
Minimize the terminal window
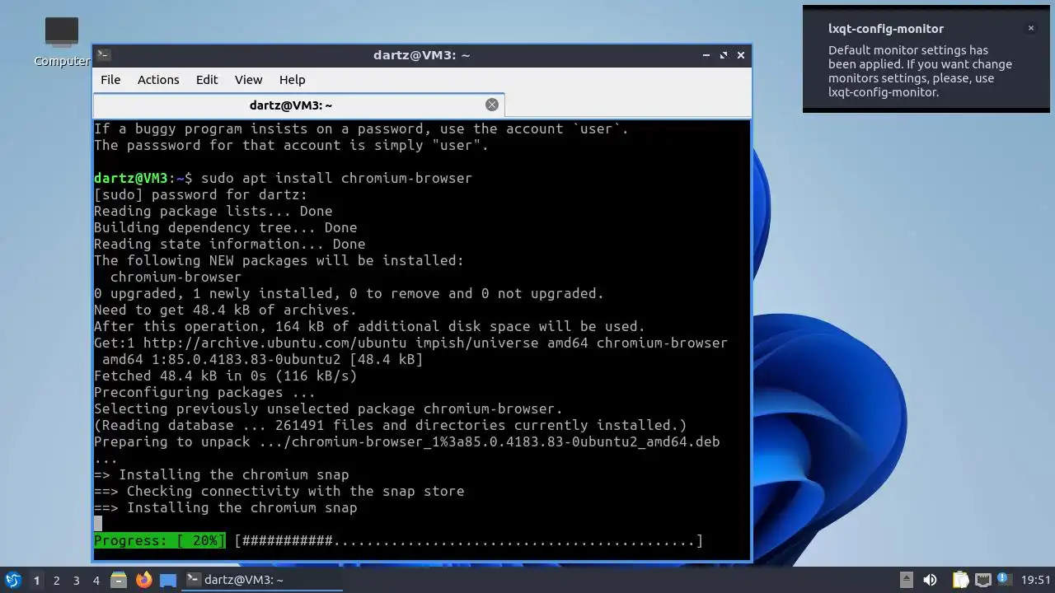tap(706, 55)
